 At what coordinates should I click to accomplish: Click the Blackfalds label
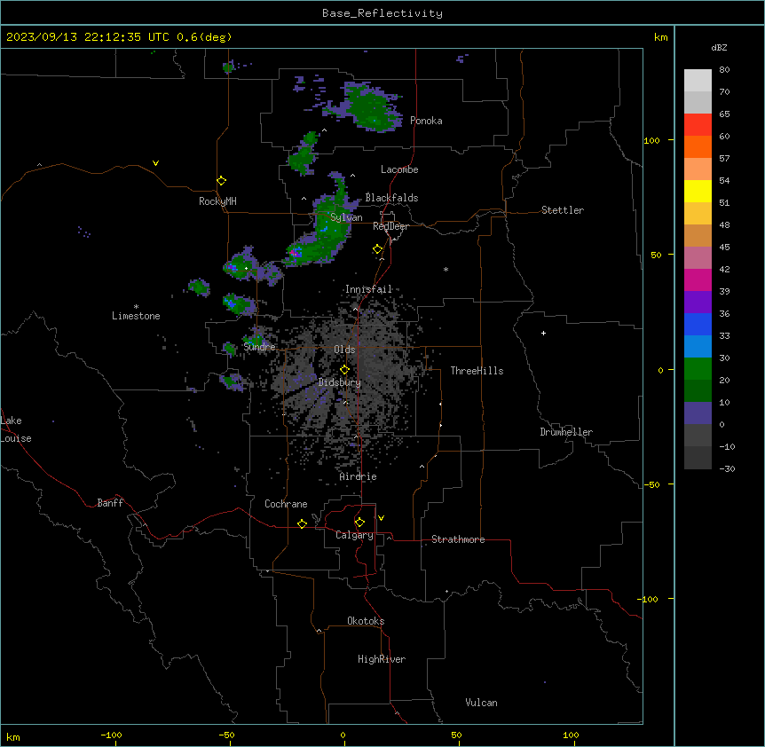[391, 198]
